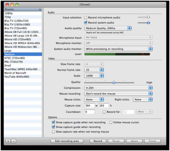Click the Record for duration field
The height and width of the screenshot is (151, 170).
[x=129, y=112]
